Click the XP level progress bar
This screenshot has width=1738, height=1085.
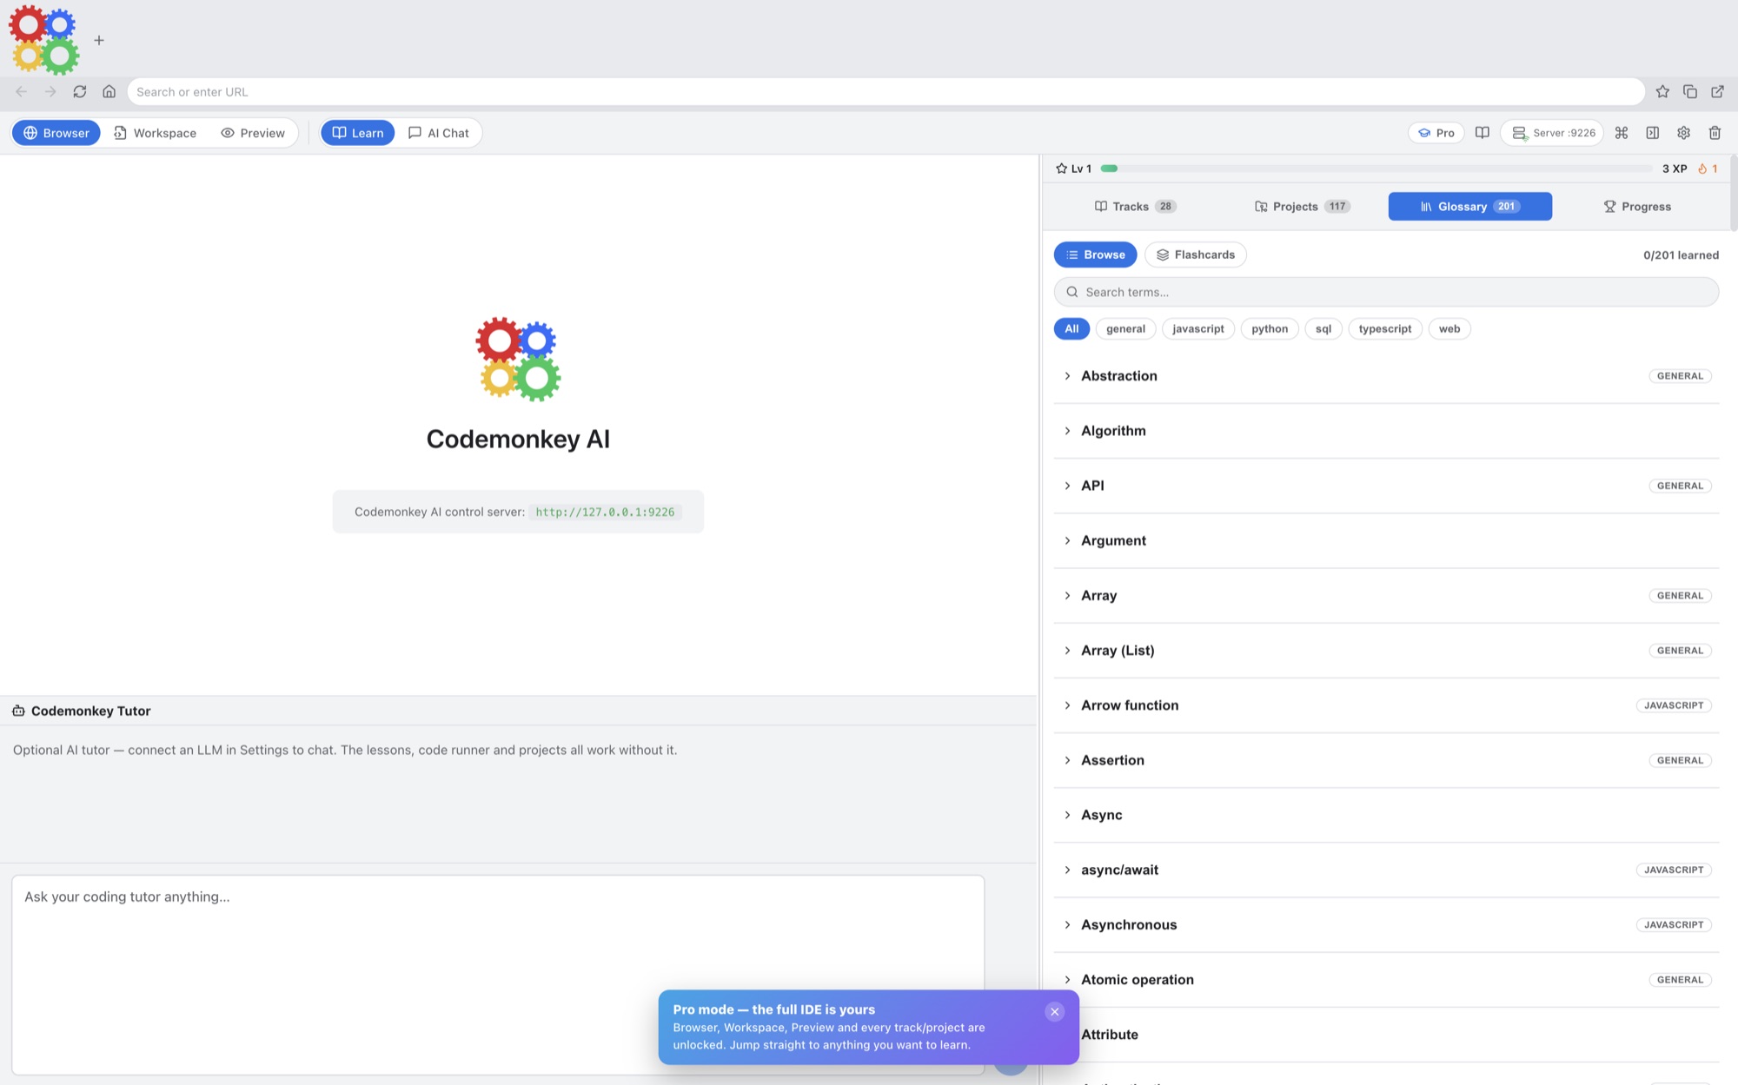tap(1376, 169)
